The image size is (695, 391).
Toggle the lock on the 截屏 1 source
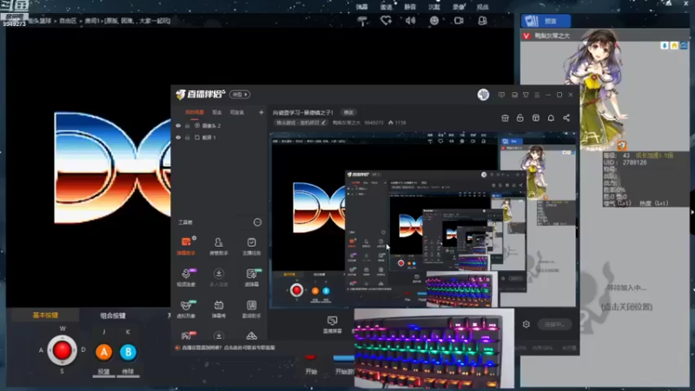[188, 138]
